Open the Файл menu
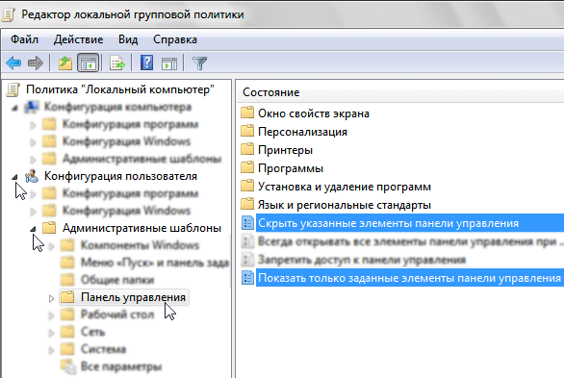Image resolution: width=564 pixels, height=378 pixels. click(24, 39)
